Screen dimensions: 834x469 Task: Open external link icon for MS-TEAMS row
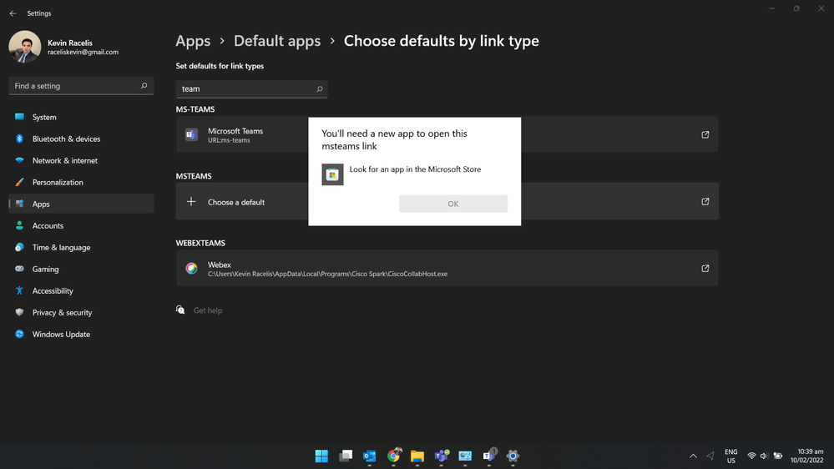[705, 134]
